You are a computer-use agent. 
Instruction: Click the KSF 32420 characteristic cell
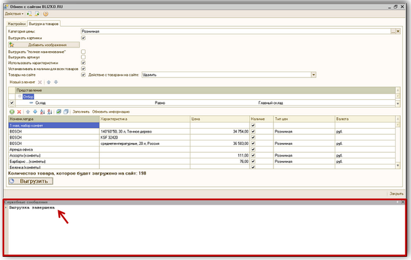coord(145,137)
